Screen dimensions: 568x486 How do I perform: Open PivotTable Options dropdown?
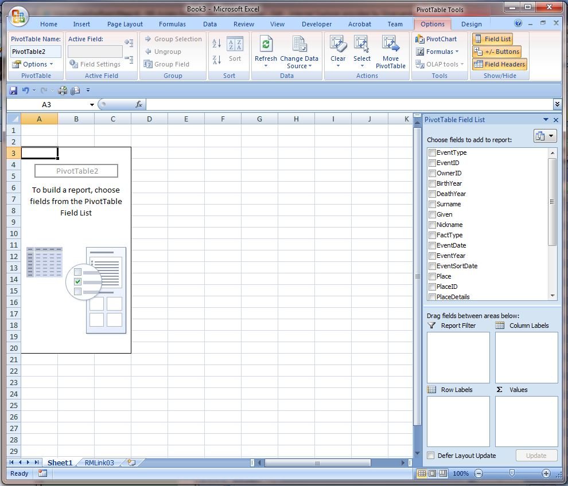[x=33, y=64]
